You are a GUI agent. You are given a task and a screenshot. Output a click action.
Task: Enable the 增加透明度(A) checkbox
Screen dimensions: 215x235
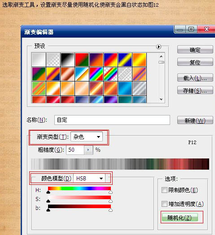tap(164, 204)
